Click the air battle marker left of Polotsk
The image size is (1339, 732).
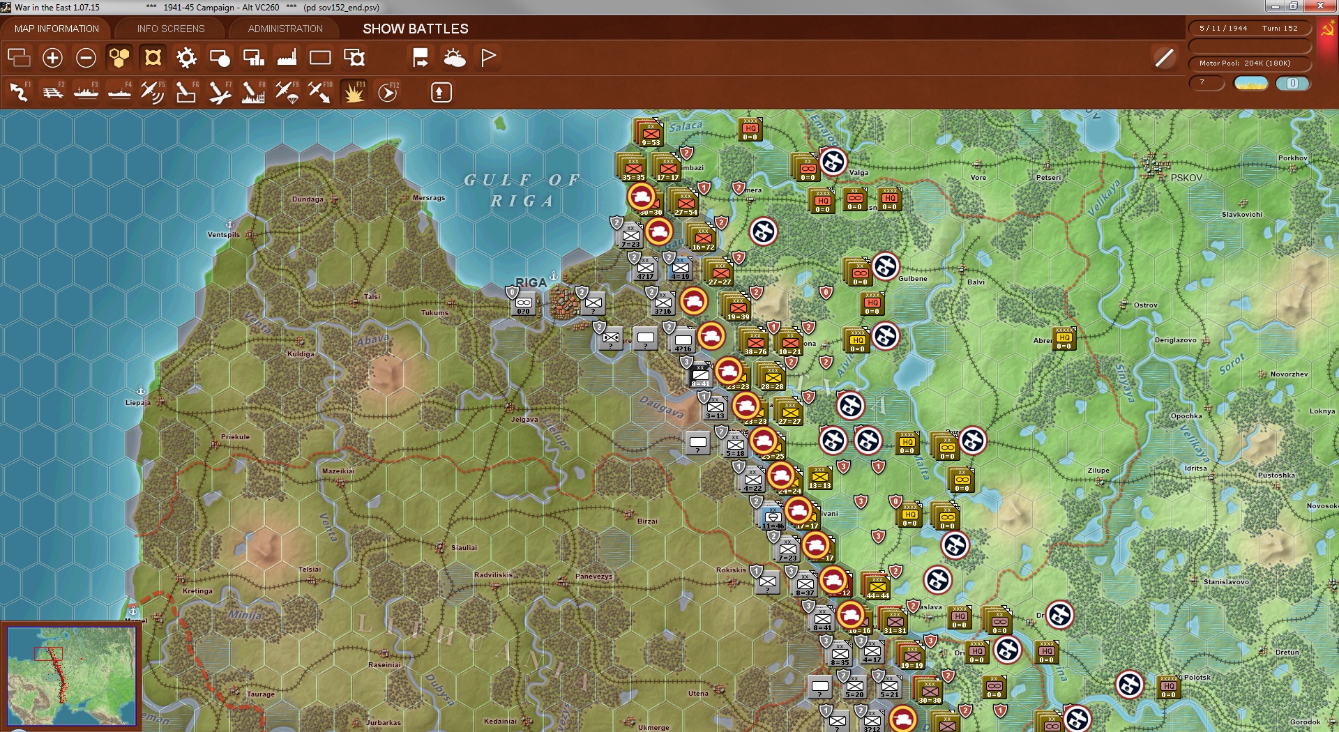[x=1129, y=685]
